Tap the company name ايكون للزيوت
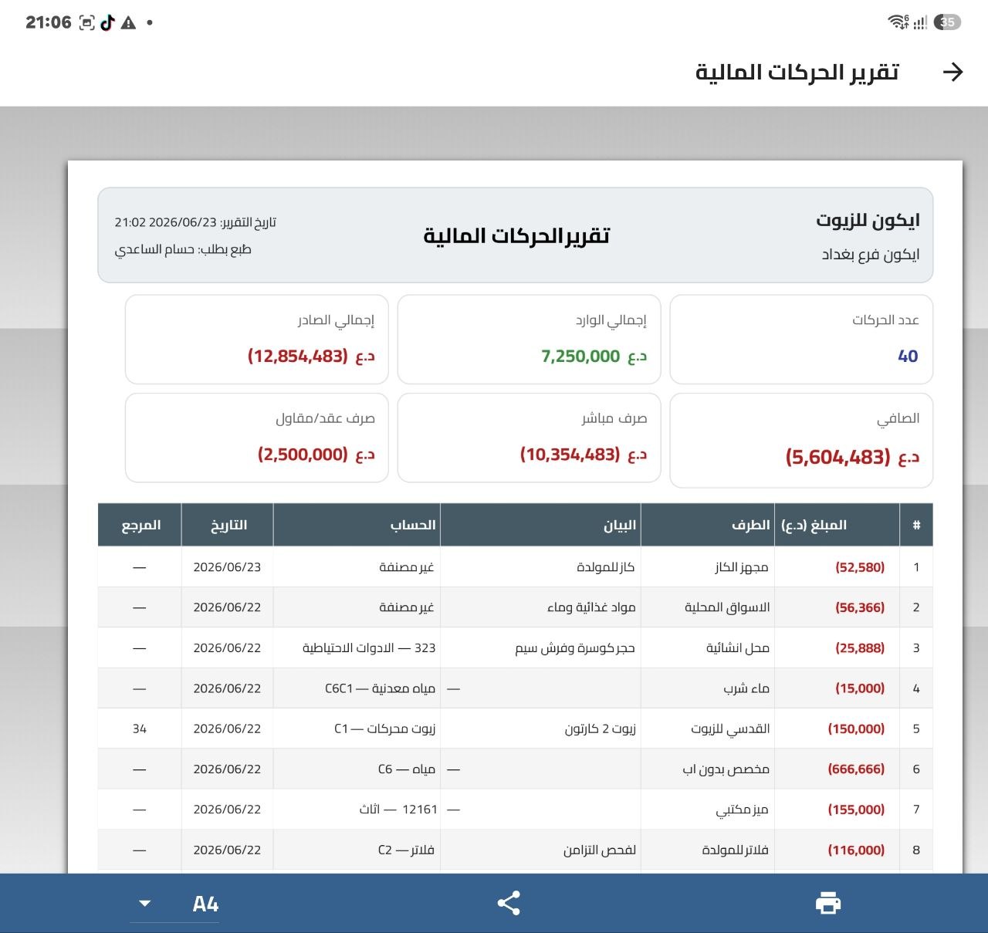The width and height of the screenshot is (988, 933). coord(868,221)
